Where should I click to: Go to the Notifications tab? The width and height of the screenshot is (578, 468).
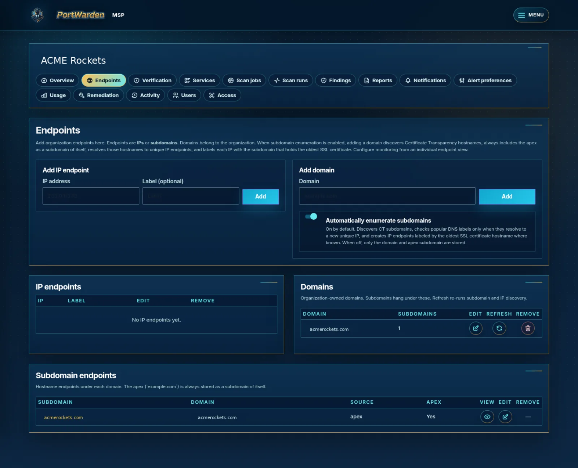[425, 80]
